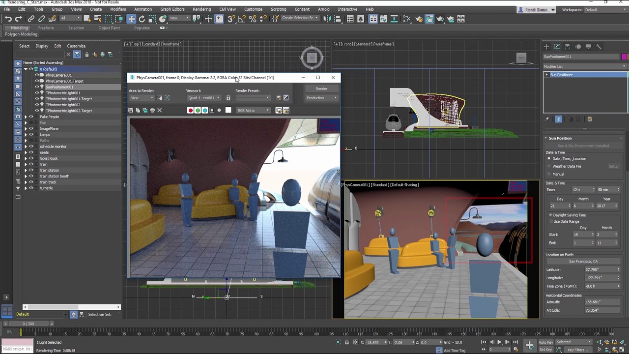The width and height of the screenshot is (629, 354).
Task: Save the rendered image from frame window
Action: (x=131, y=110)
